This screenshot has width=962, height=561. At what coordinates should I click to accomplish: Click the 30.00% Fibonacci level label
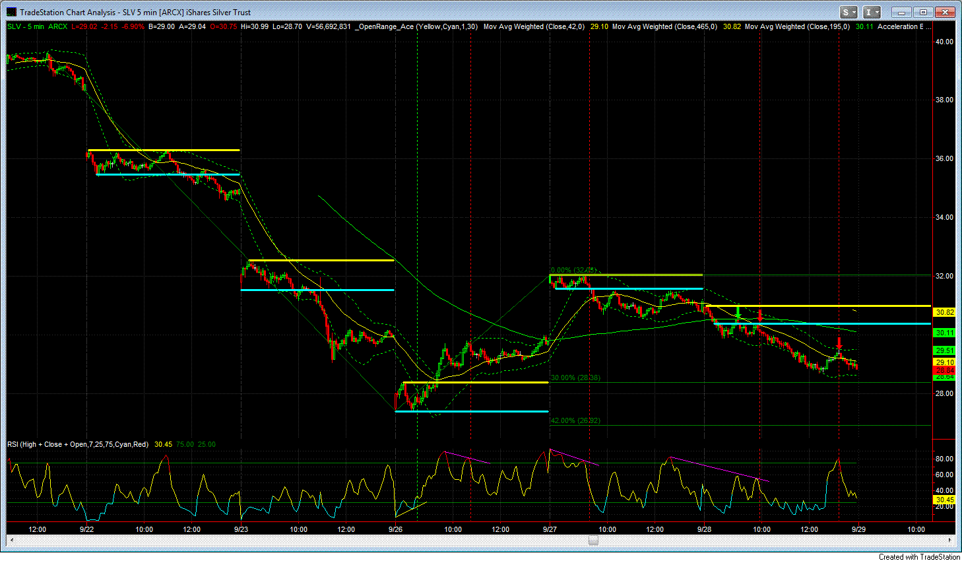click(x=575, y=378)
